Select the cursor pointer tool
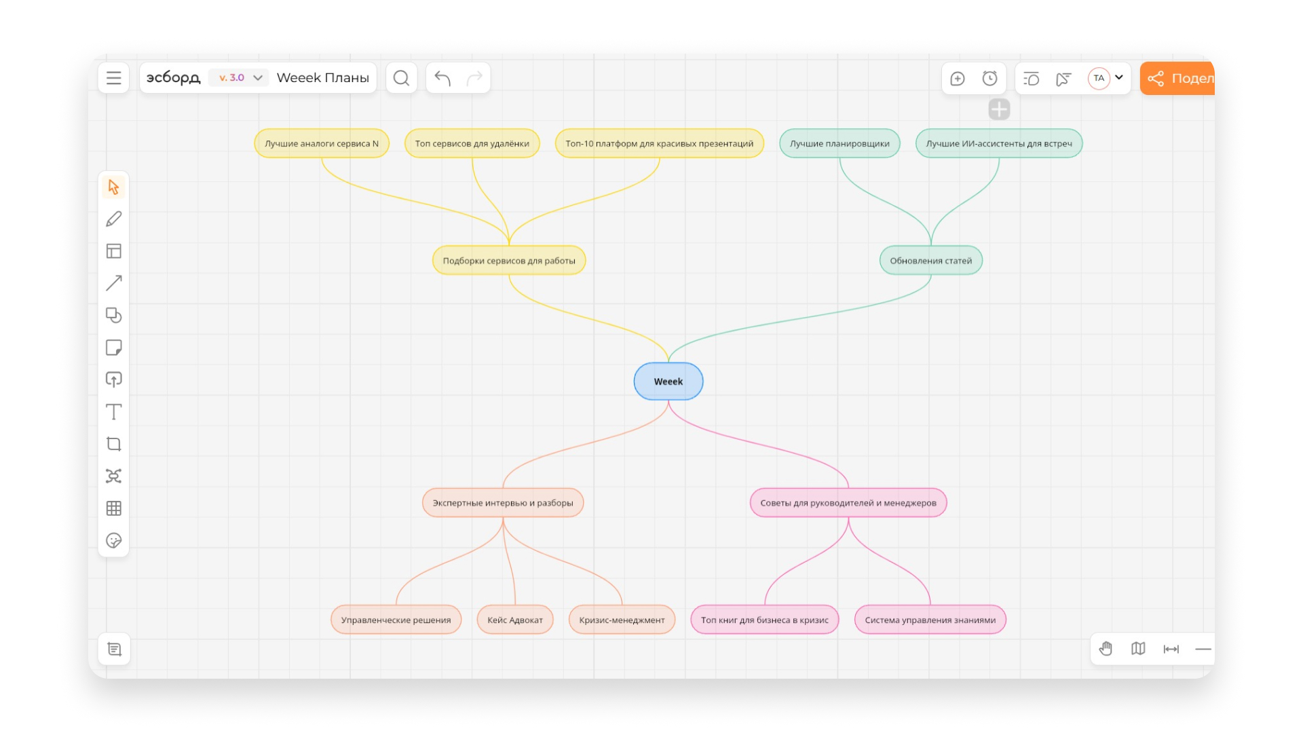 113,187
